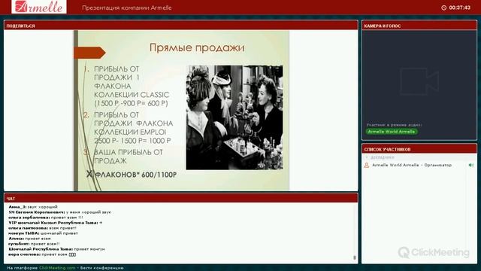Select the 'КАМЕРА И ГОЛОС' panel header
This screenshot has width=481, height=271.
coord(419,26)
